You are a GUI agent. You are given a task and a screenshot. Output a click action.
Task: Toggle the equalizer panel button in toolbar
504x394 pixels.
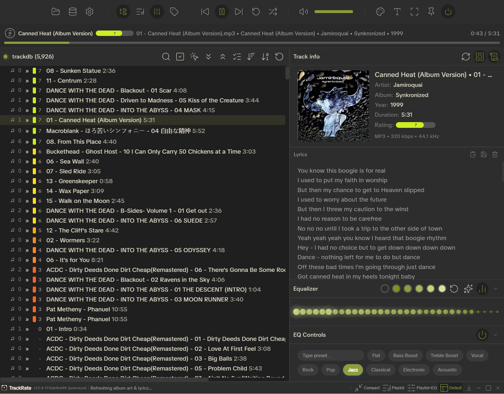[x=157, y=12]
